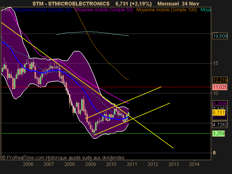Click the truncated cyan Moye legend label
The height and width of the screenshot is (174, 232).
(x=206, y=10)
